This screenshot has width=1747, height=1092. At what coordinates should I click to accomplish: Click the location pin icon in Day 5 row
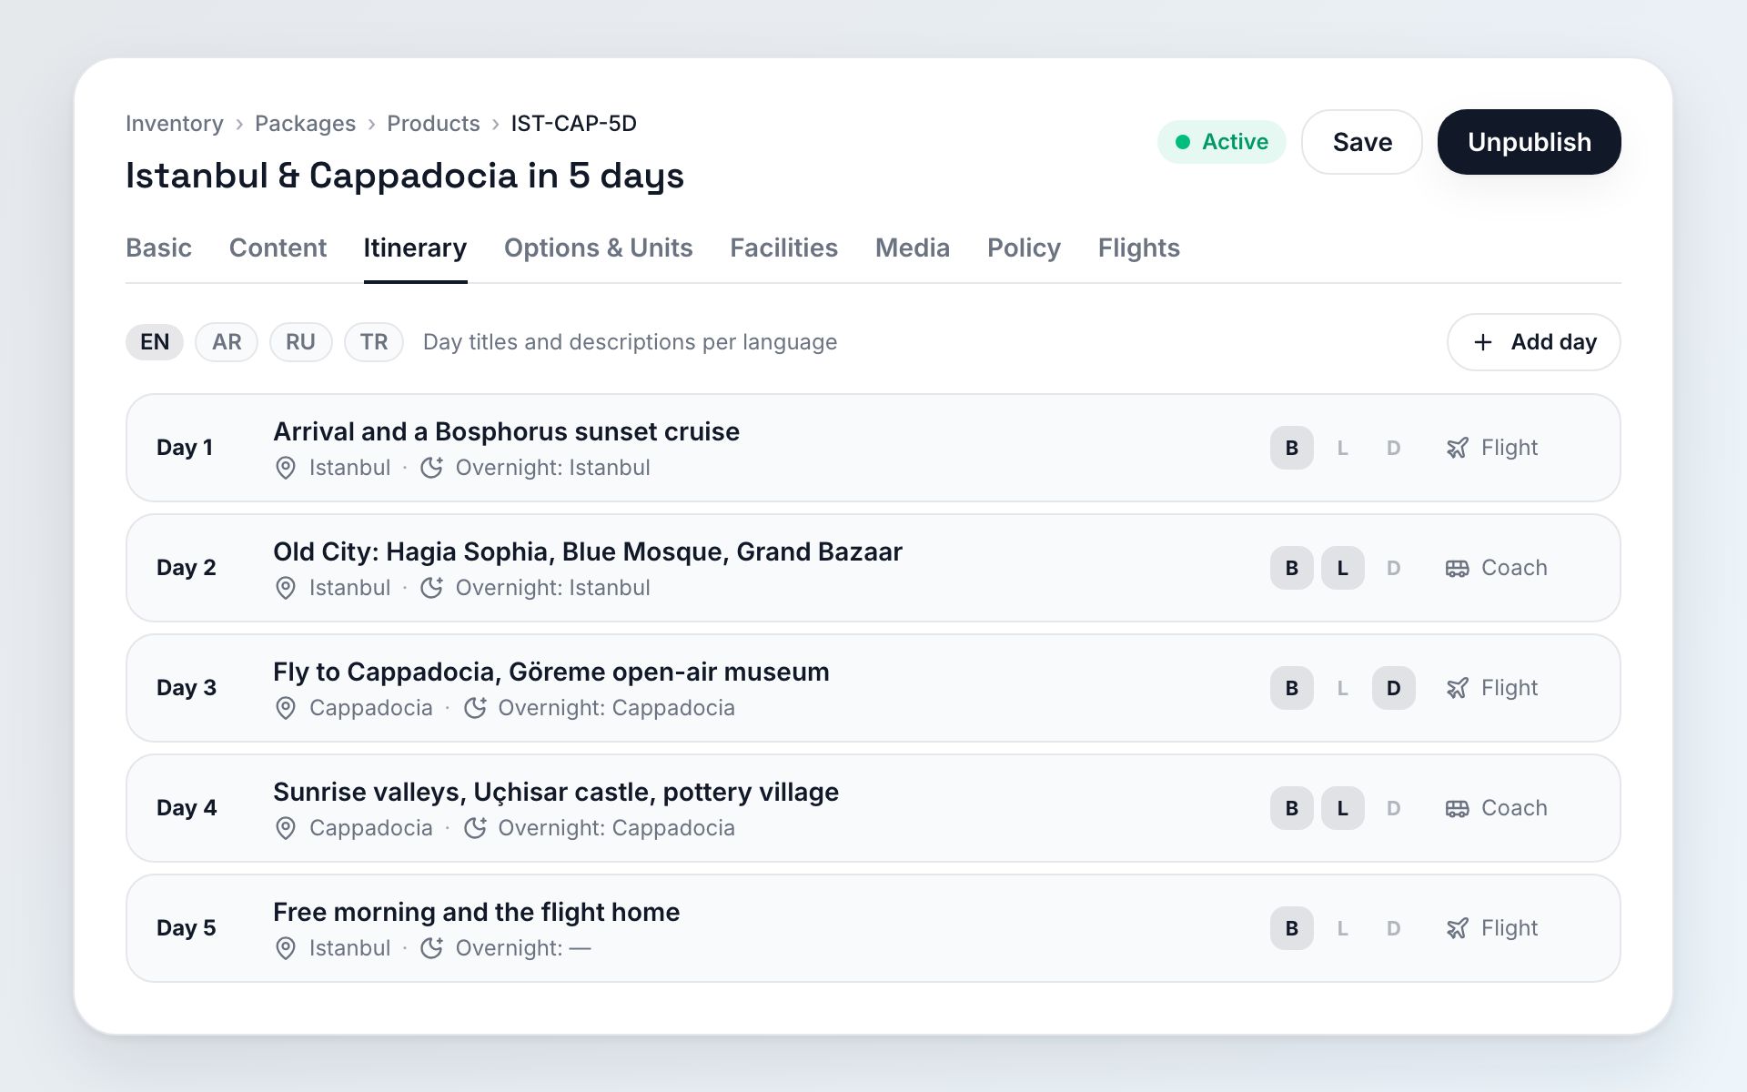286,948
